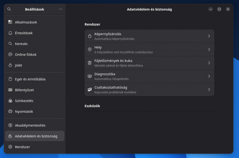Select Akadálymentesítés label in sidebar
Screen dimensions: 239x158
[x=30, y=125]
